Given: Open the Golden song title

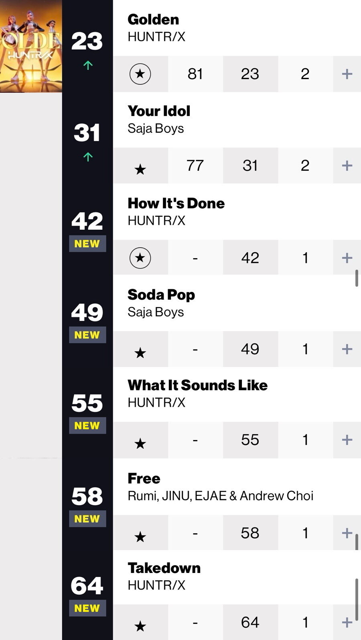Looking at the screenshot, I should tap(153, 19).
